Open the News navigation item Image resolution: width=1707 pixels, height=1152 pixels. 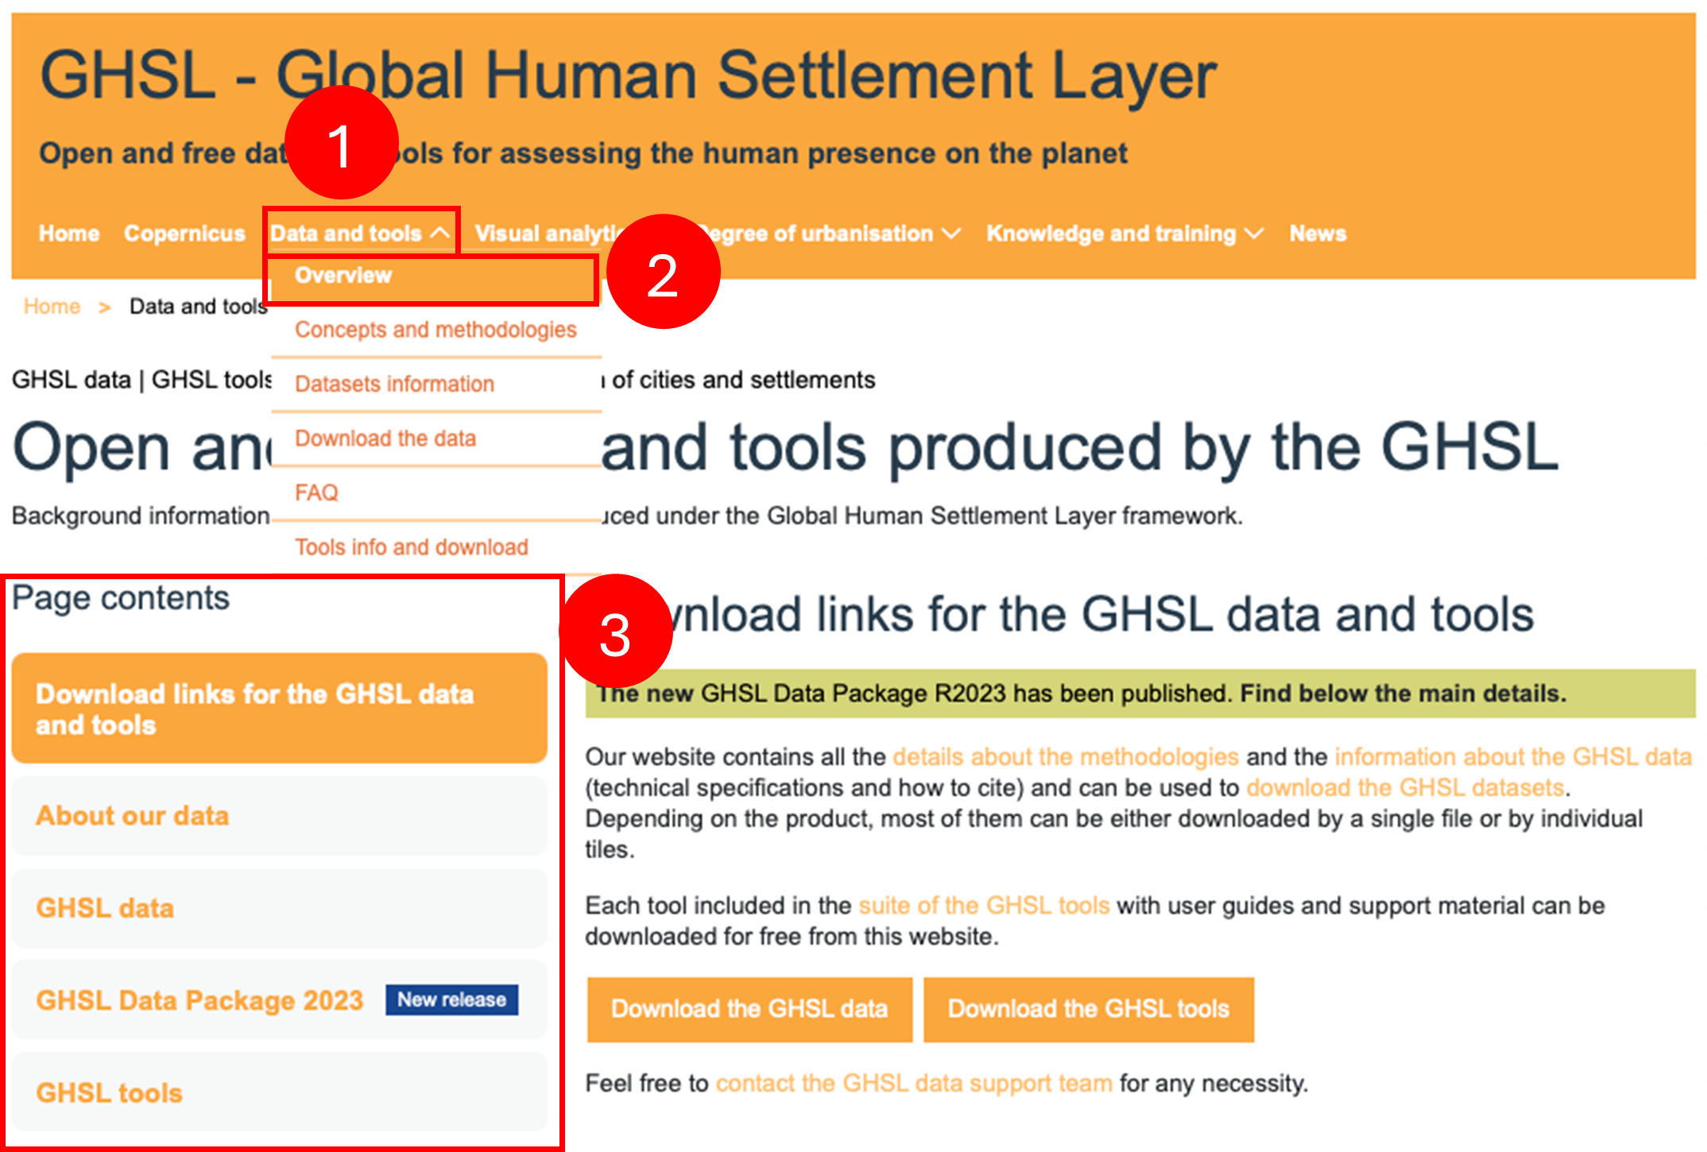click(1318, 234)
